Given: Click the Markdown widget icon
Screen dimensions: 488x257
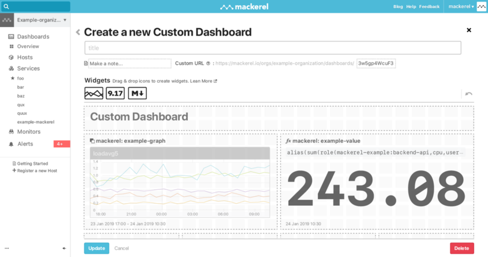Looking at the screenshot, I should click(x=137, y=93).
